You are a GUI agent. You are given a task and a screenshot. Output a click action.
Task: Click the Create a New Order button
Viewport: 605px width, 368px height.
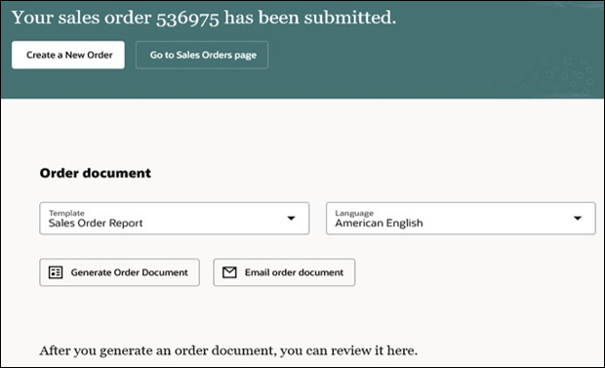point(68,55)
